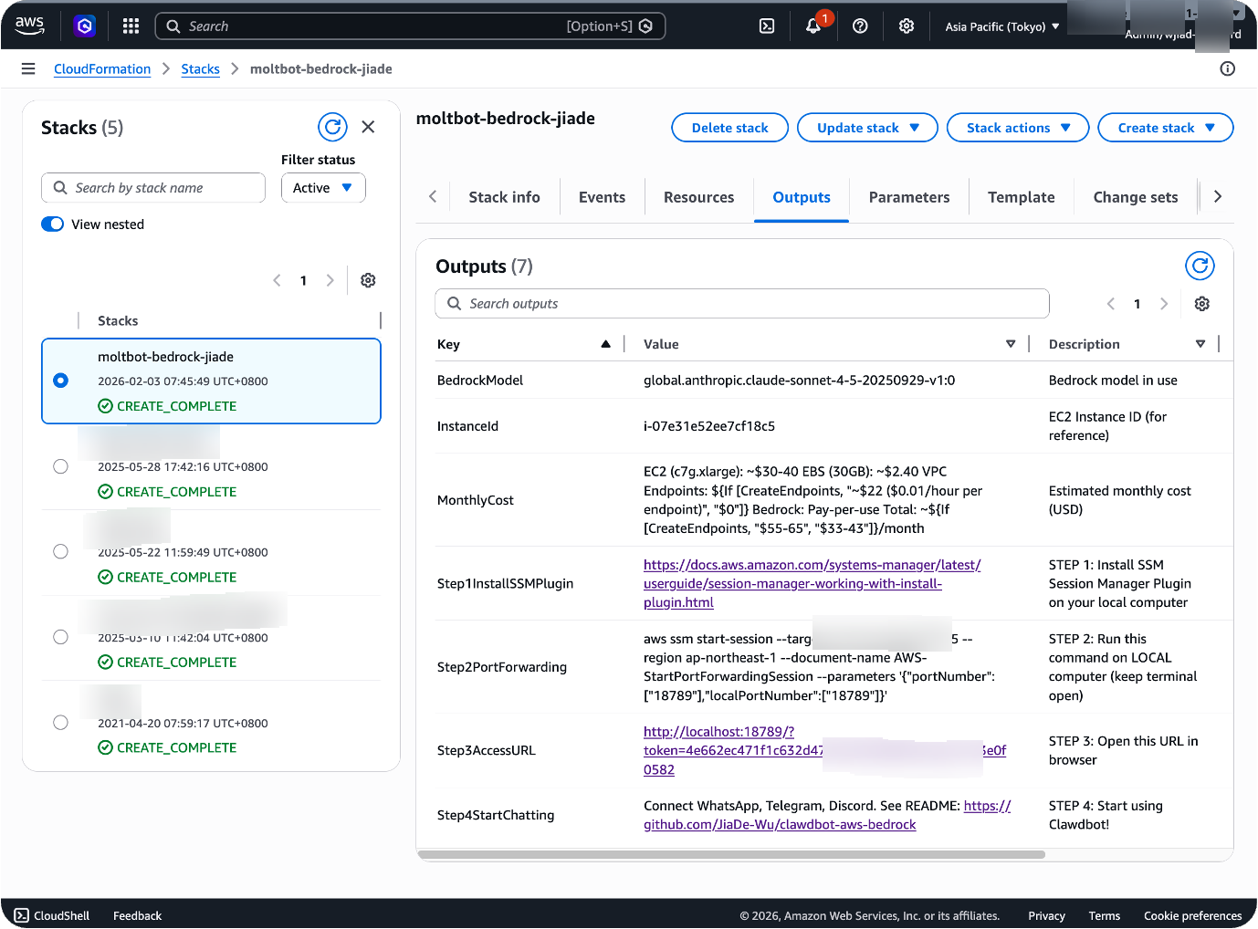Go to previous page of Stacks list
Image resolution: width=1258 pixels, height=929 pixels.
[x=277, y=280]
